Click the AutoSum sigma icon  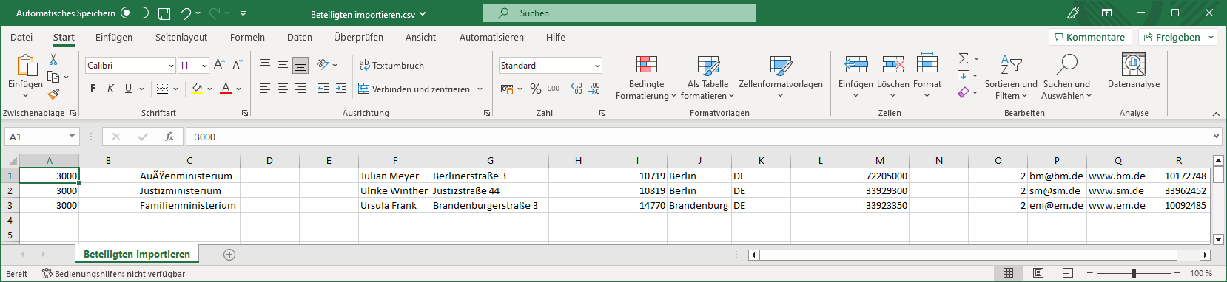pyautogui.click(x=964, y=58)
